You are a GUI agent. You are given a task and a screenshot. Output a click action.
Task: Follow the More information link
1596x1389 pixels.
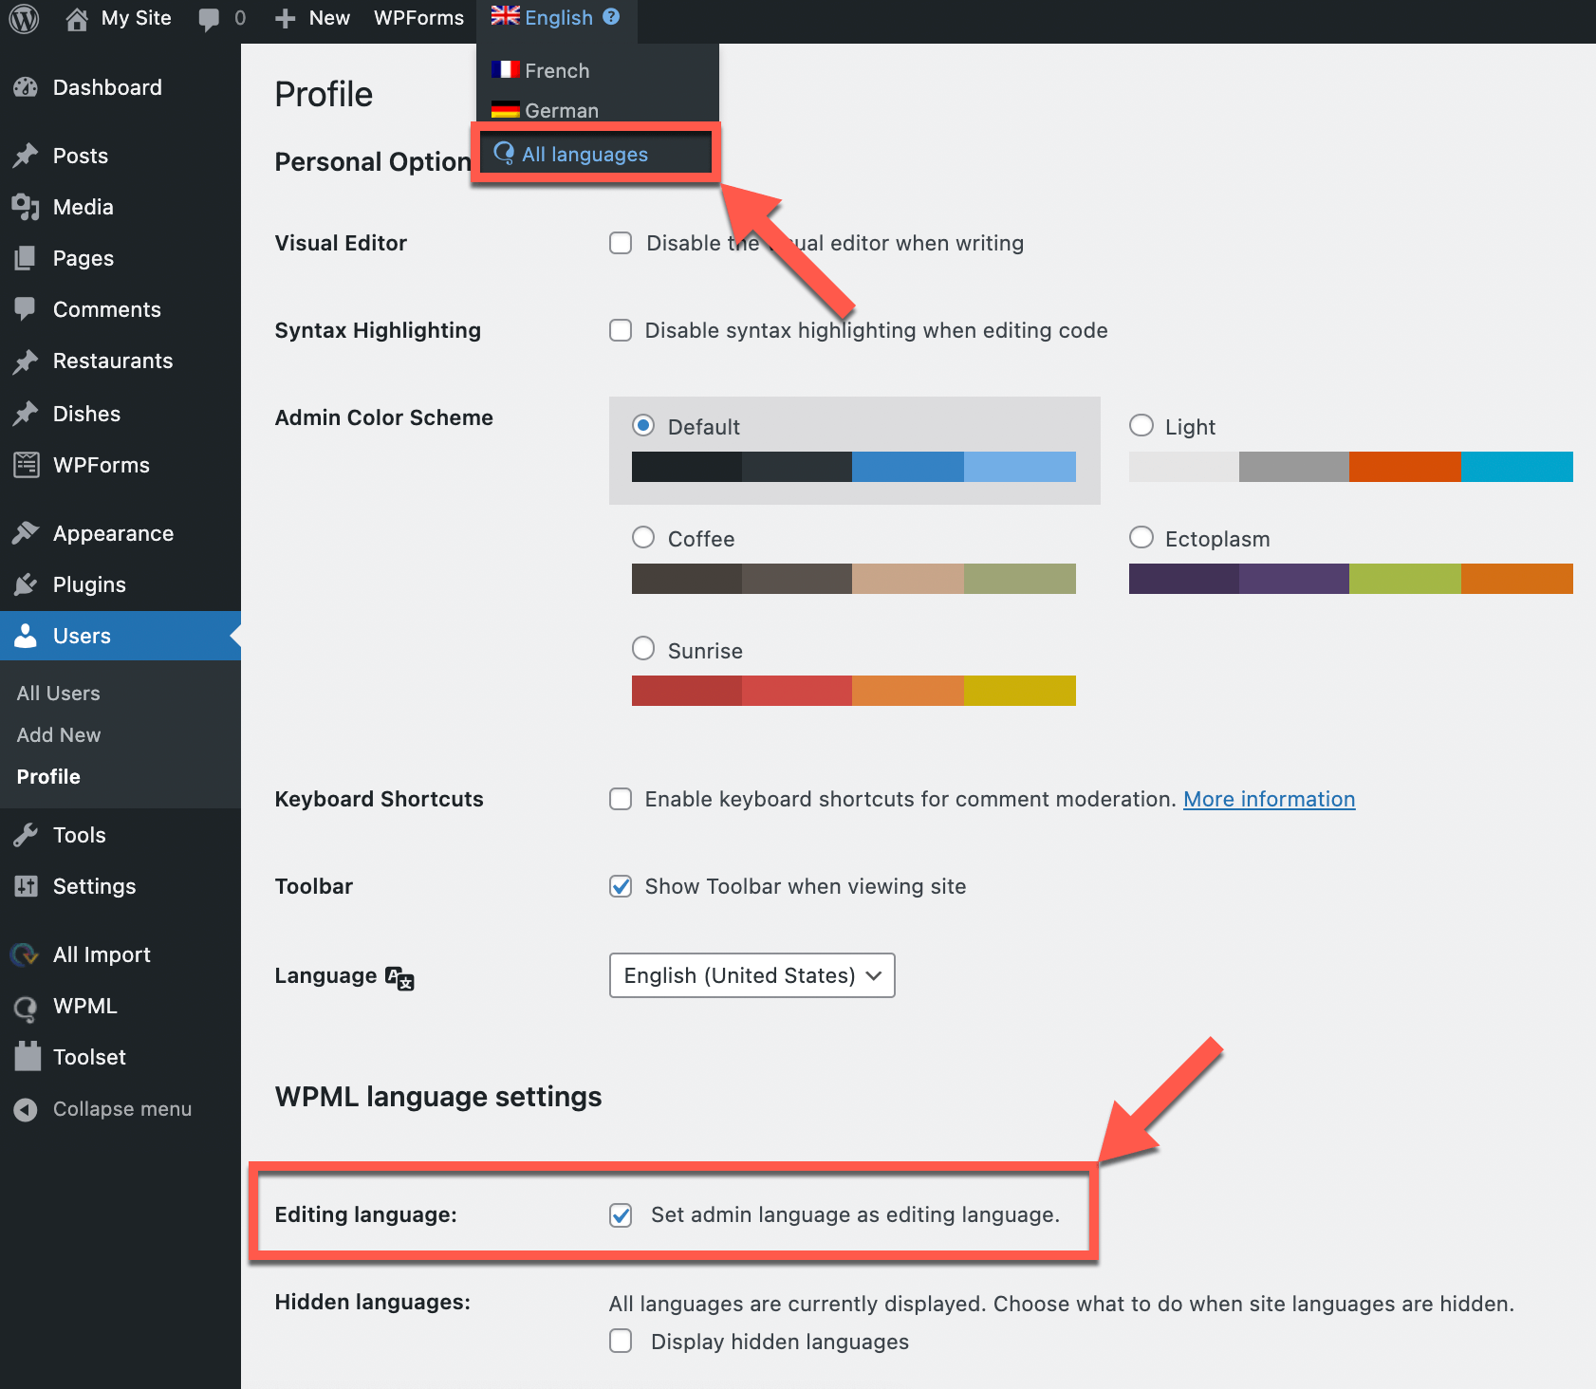1269,799
